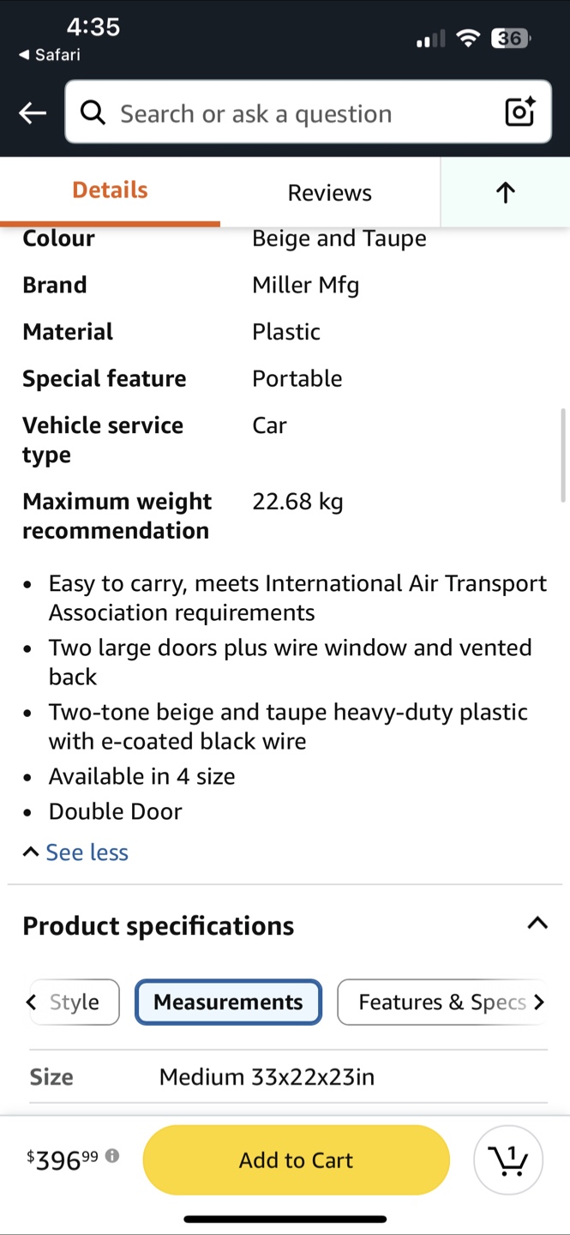Return to Safari via the breadcrumb

tap(50, 55)
